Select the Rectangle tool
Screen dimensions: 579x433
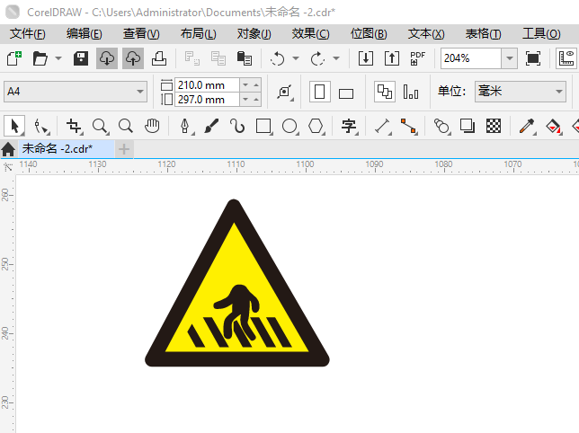263,127
